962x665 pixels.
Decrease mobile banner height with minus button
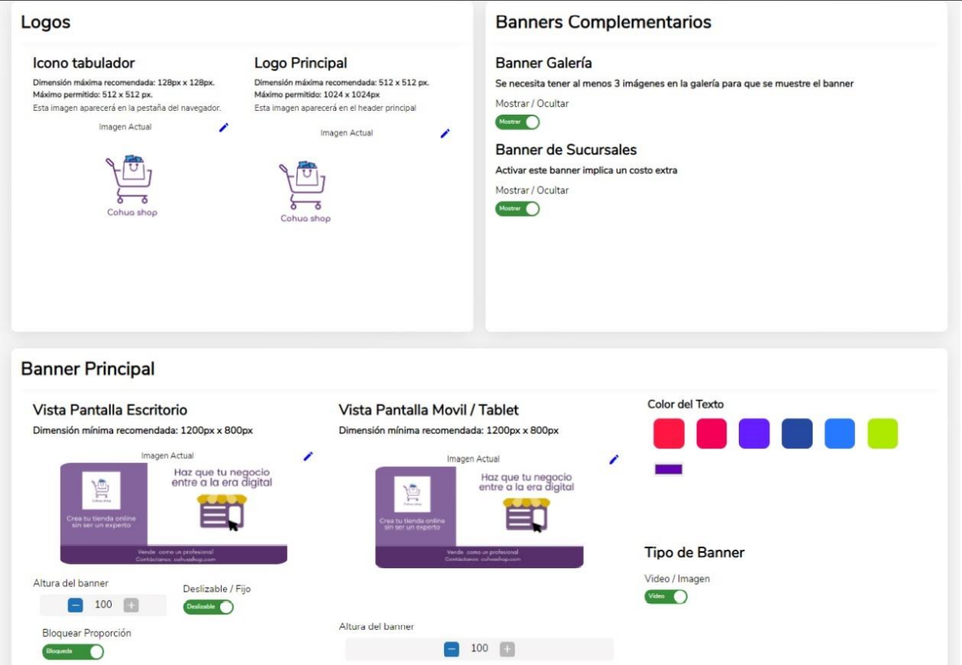pyautogui.click(x=452, y=649)
